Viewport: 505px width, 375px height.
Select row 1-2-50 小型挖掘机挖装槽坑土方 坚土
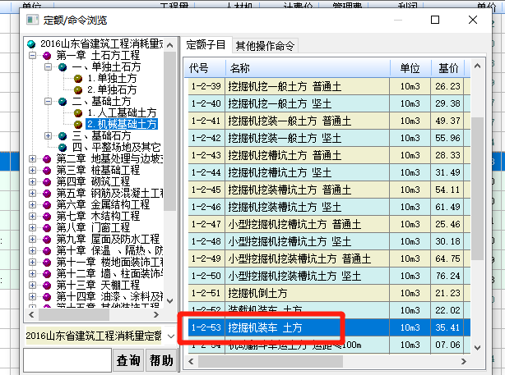click(329, 276)
